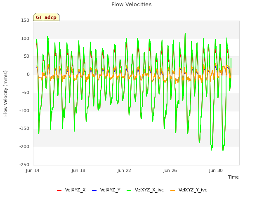Click the '-250' y-axis tick label

24,165
